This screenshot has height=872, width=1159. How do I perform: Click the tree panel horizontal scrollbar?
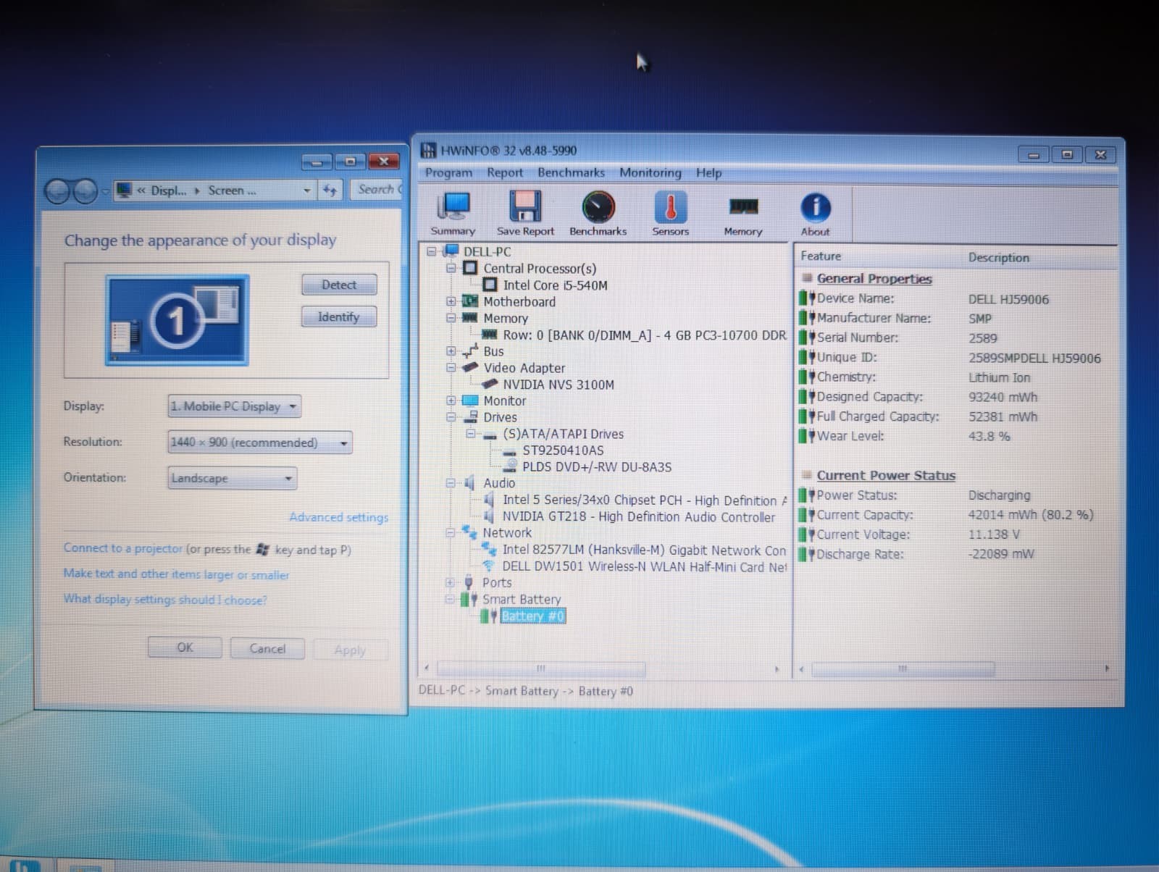click(540, 668)
